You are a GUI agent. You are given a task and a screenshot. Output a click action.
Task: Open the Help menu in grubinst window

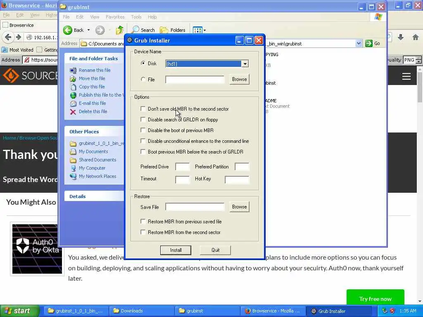tap(152, 17)
